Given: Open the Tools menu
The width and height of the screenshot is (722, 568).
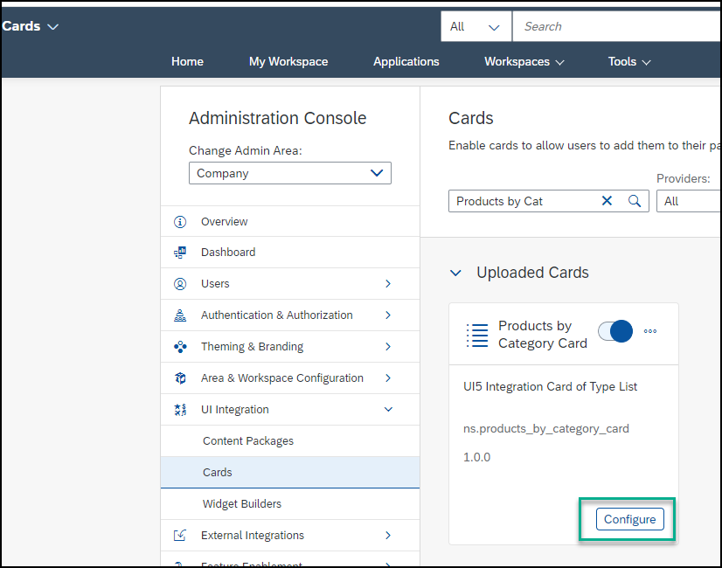Looking at the screenshot, I should pos(629,62).
